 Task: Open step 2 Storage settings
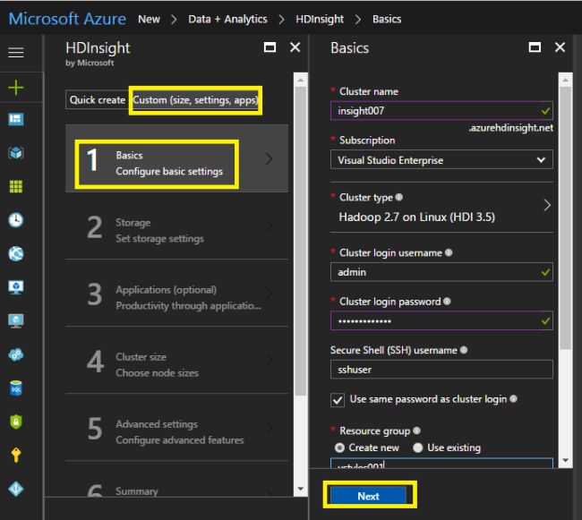tap(176, 226)
